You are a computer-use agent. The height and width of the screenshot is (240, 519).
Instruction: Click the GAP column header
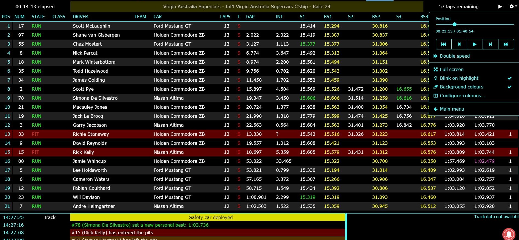(x=250, y=17)
